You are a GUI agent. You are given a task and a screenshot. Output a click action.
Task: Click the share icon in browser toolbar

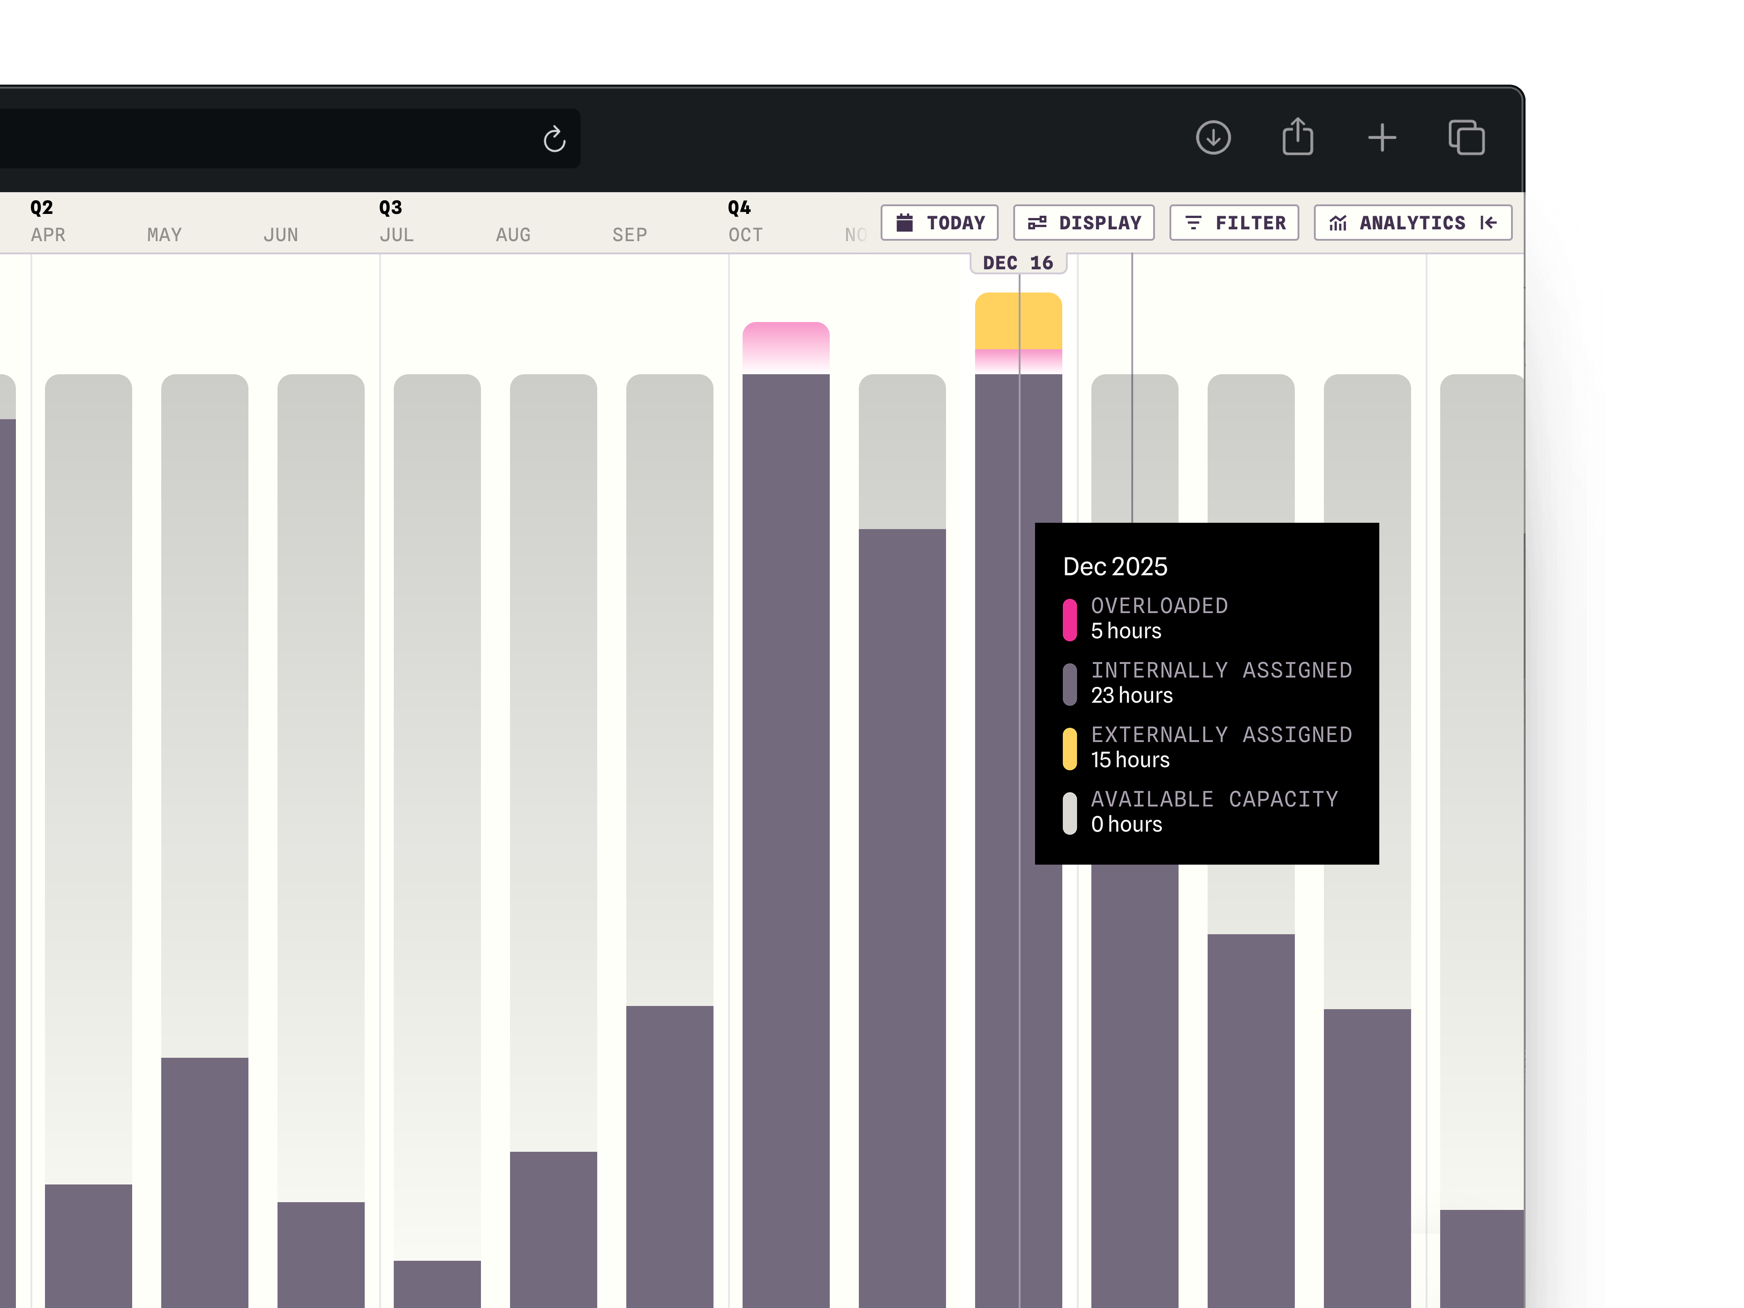click(x=1297, y=137)
